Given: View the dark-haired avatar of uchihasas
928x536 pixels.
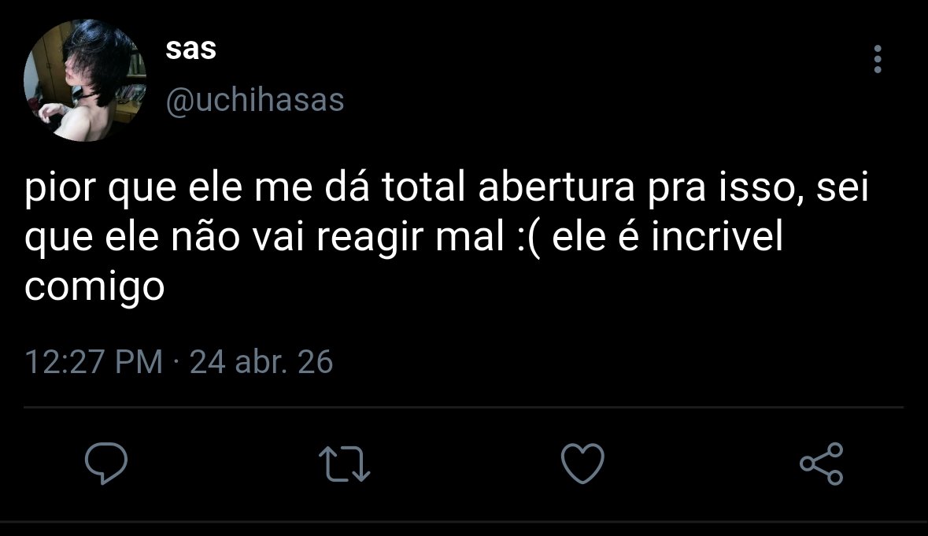Looking at the screenshot, I should 85,80.
